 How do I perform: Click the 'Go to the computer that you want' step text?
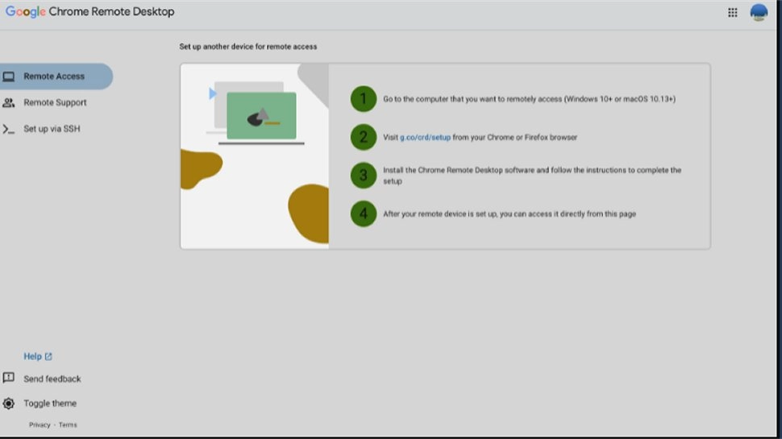(x=529, y=99)
